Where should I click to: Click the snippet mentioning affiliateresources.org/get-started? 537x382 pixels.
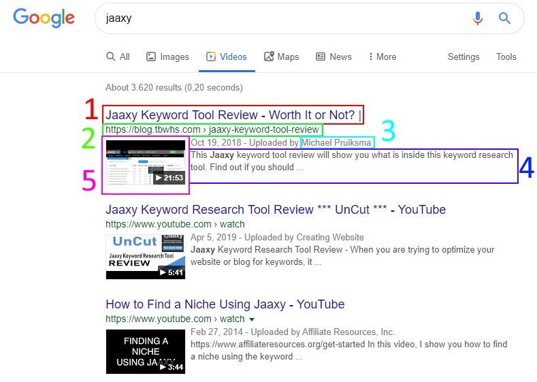click(348, 350)
